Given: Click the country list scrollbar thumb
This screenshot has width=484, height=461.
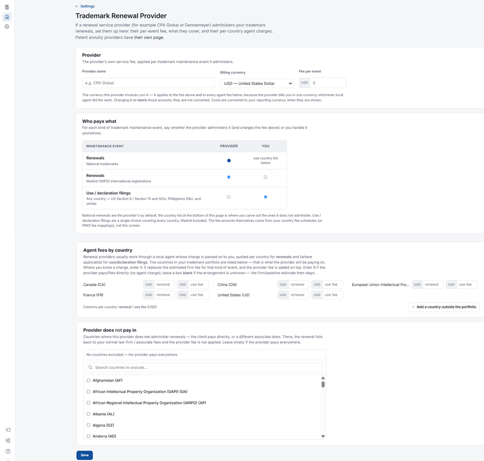Looking at the screenshot, I should pyautogui.click(x=323, y=384).
